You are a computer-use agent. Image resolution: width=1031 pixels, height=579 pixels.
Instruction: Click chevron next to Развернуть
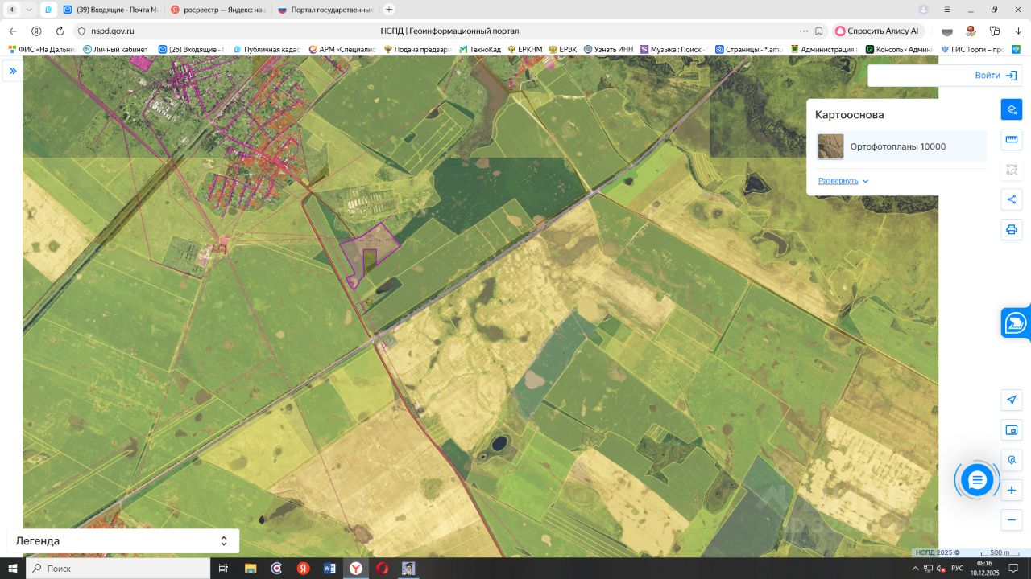click(866, 181)
